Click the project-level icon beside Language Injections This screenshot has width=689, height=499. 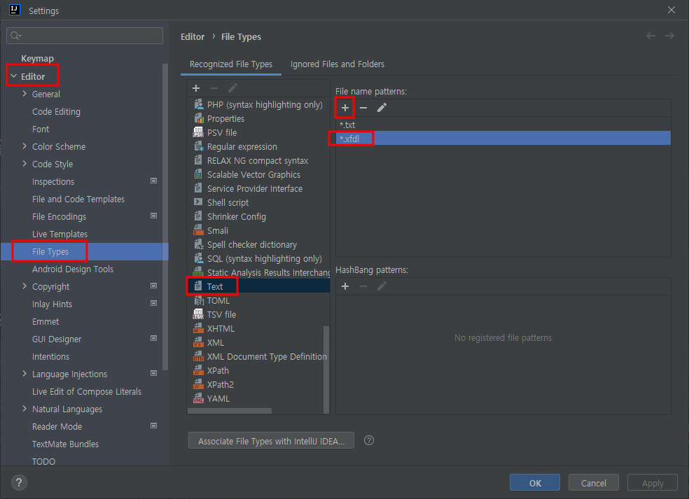pos(154,373)
